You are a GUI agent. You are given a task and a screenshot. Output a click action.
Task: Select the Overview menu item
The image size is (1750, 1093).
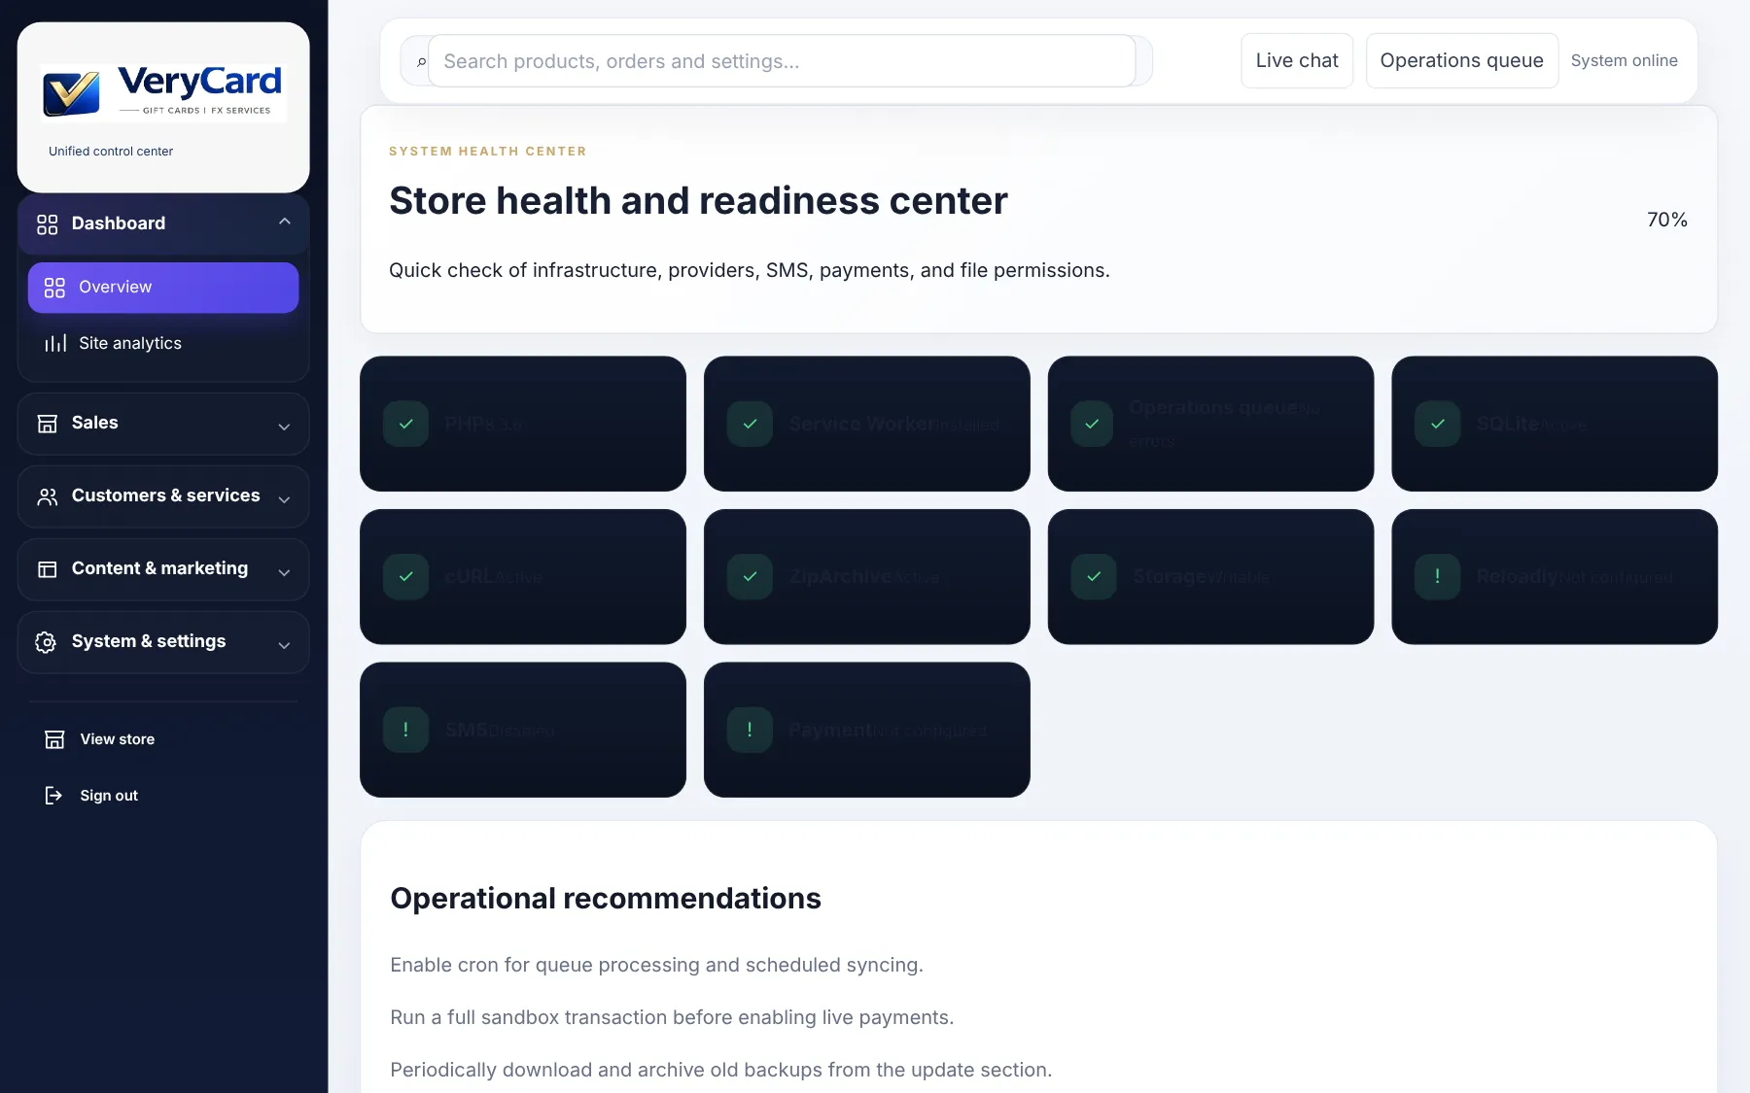point(163,288)
